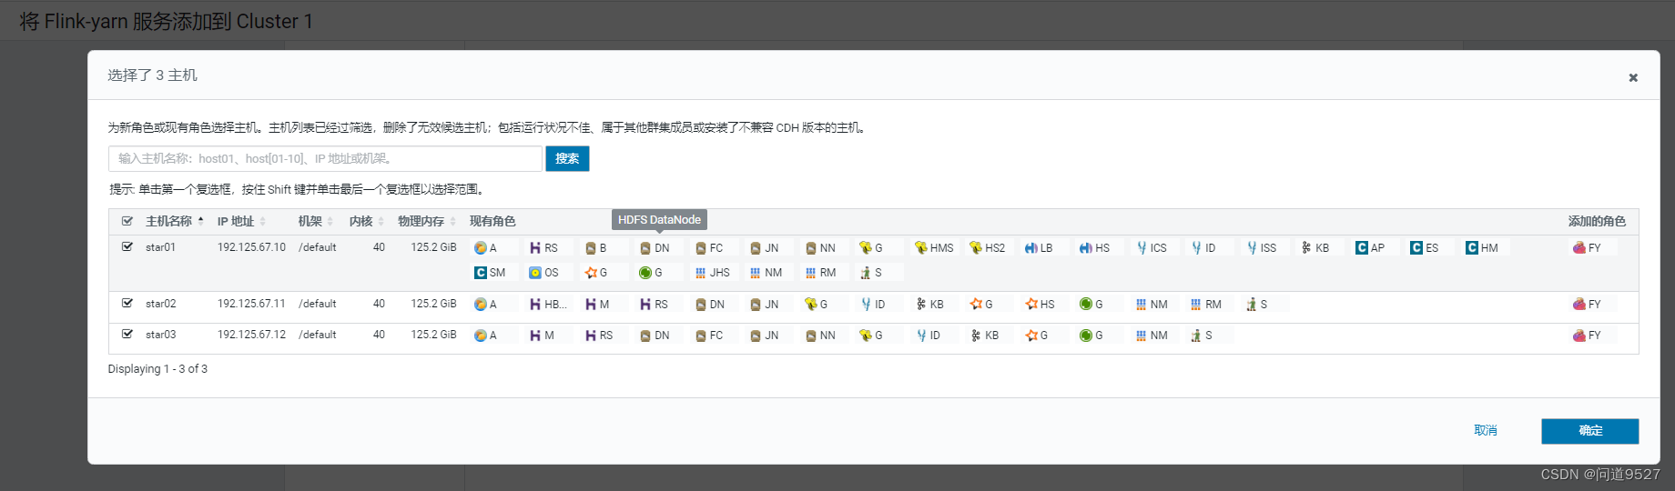
Task: Click the ISS role icon in star01 row
Action: (1252, 247)
